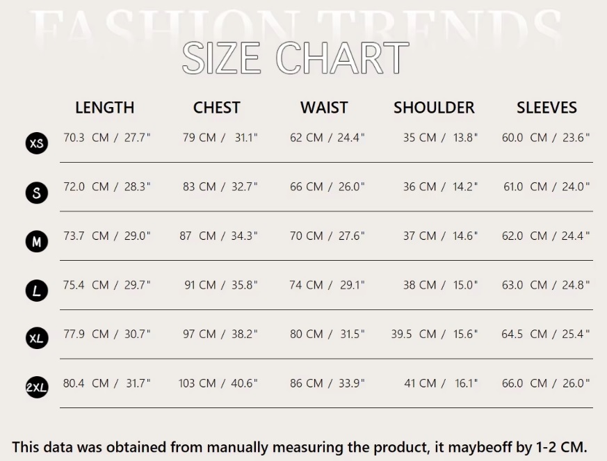Click the XL size badge icon

36,339
